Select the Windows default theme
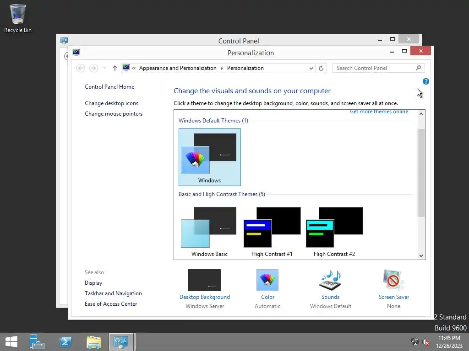This screenshot has height=351, width=469. click(x=210, y=157)
